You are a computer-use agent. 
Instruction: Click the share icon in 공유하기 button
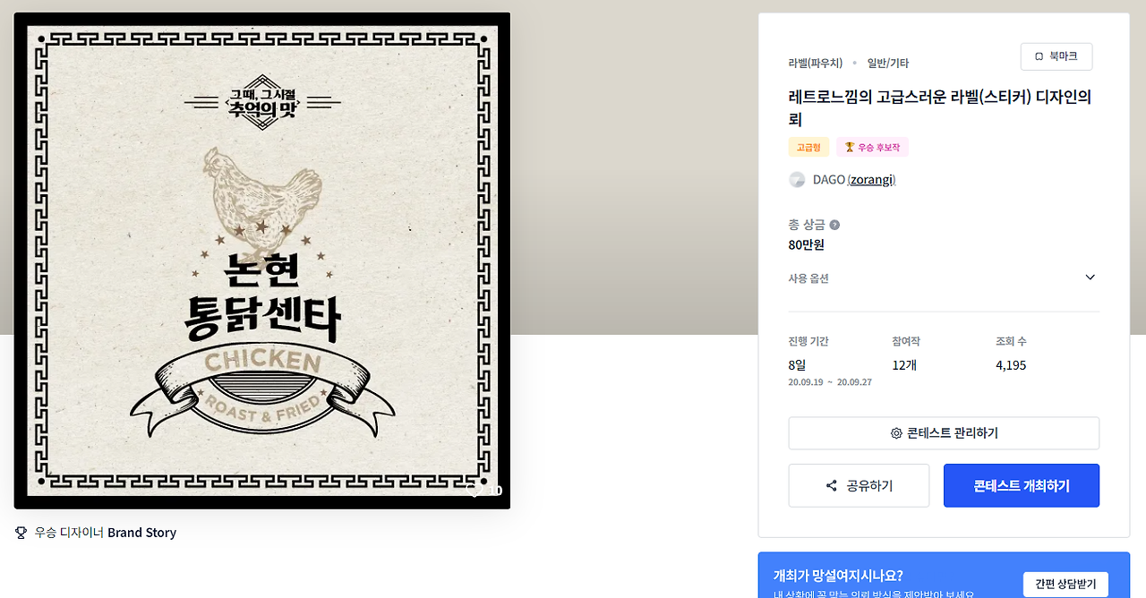832,486
